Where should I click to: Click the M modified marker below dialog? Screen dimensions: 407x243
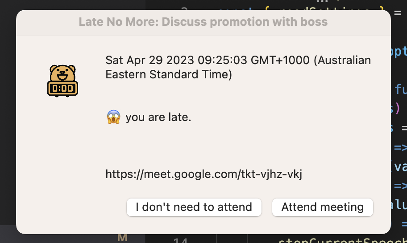(x=122, y=238)
